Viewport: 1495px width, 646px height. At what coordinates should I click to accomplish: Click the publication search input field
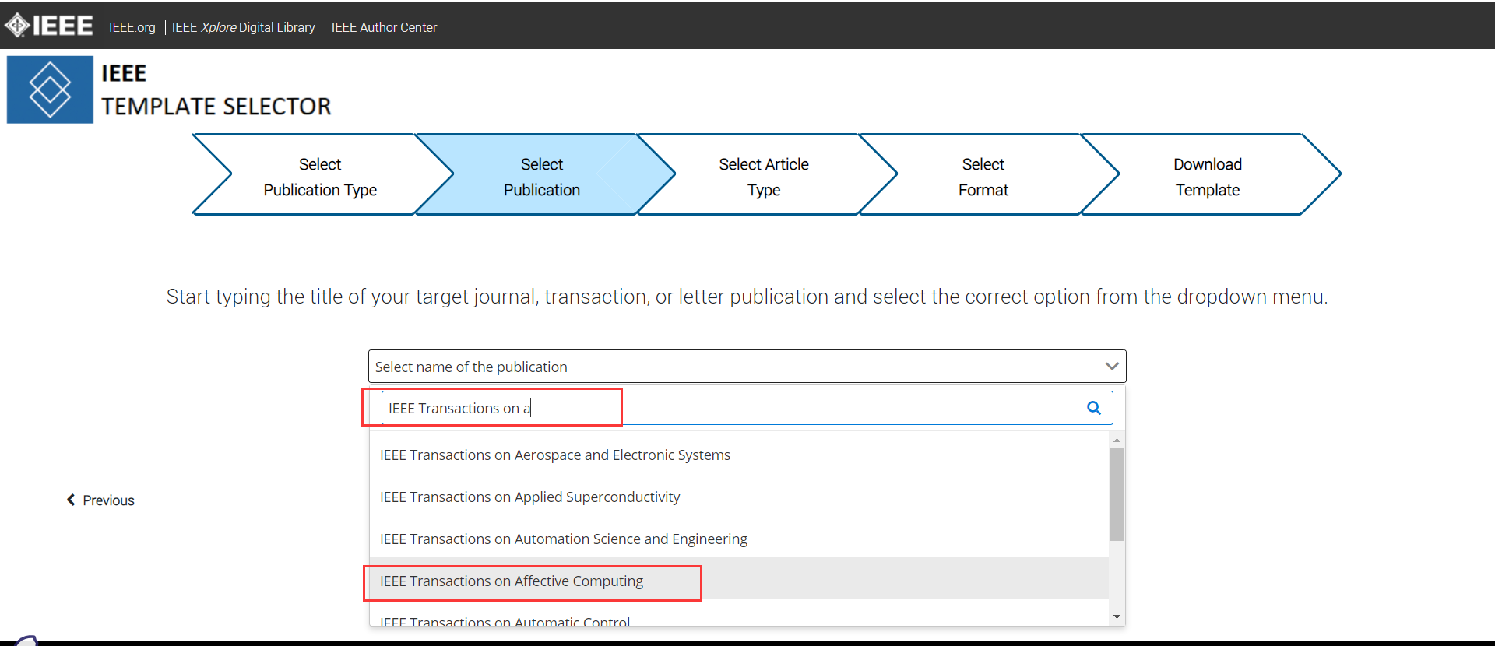[x=747, y=408]
